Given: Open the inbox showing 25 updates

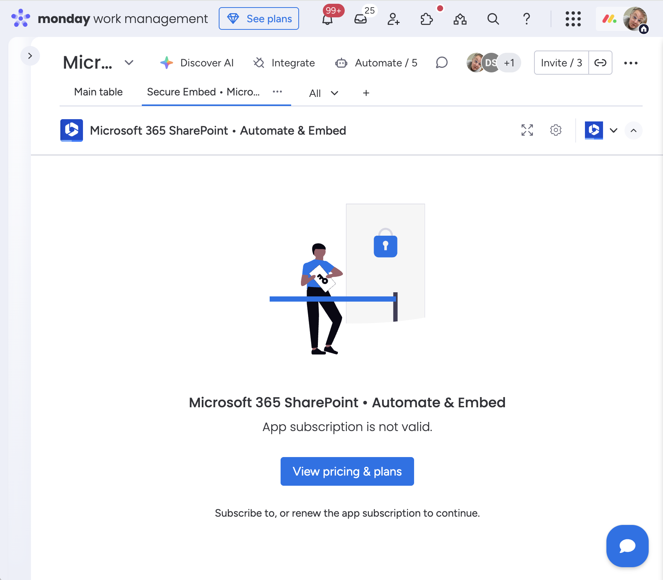Looking at the screenshot, I should pos(361,20).
